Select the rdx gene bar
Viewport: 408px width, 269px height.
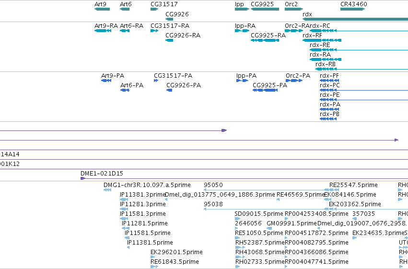[355, 19]
